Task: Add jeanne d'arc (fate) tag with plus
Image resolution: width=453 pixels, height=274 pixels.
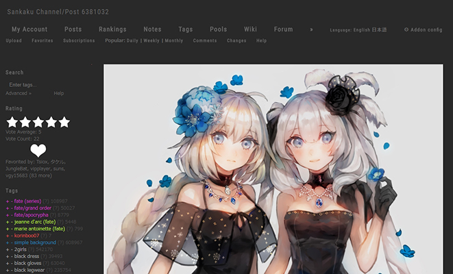Action: click(8, 222)
